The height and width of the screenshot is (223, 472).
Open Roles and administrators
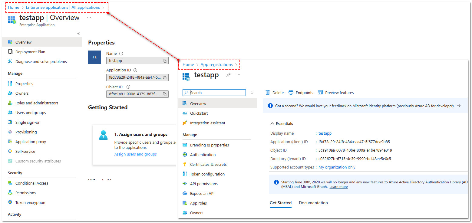point(37,103)
